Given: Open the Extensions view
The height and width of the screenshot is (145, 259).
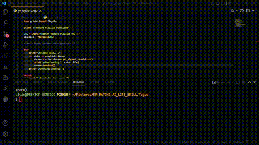Looking at the screenshot, I should point(5,56).
